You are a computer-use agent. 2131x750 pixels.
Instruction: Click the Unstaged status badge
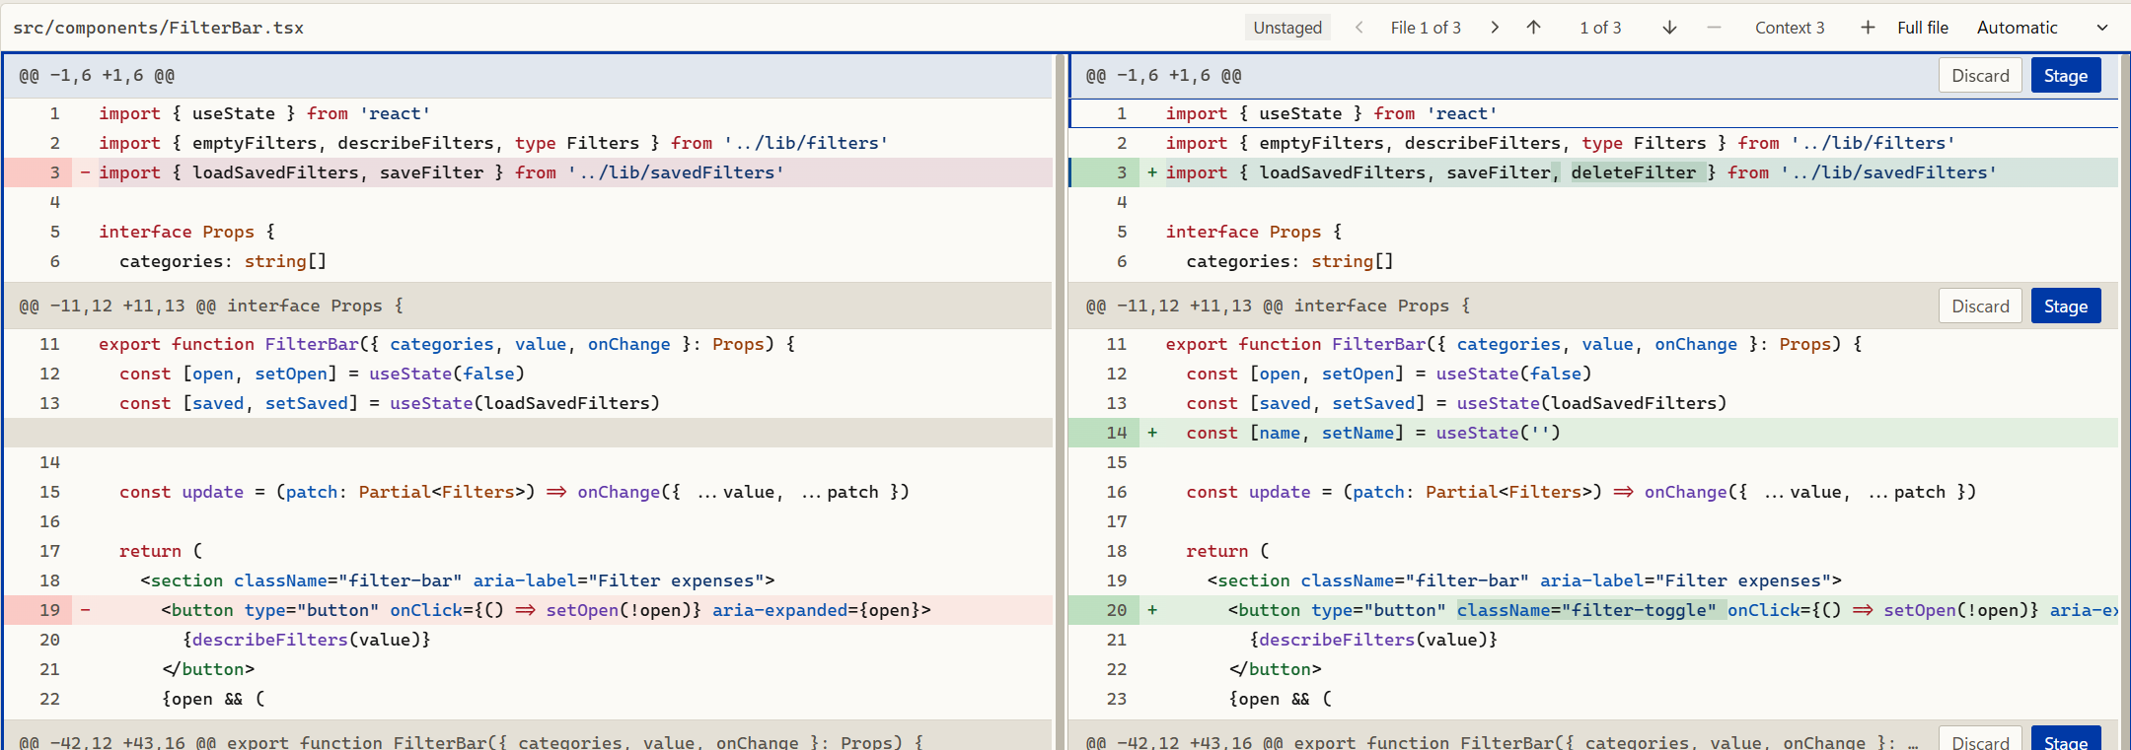1287,28
